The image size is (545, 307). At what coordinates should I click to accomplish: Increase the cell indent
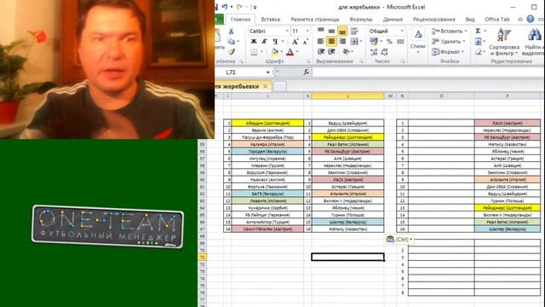click(331, 51)
